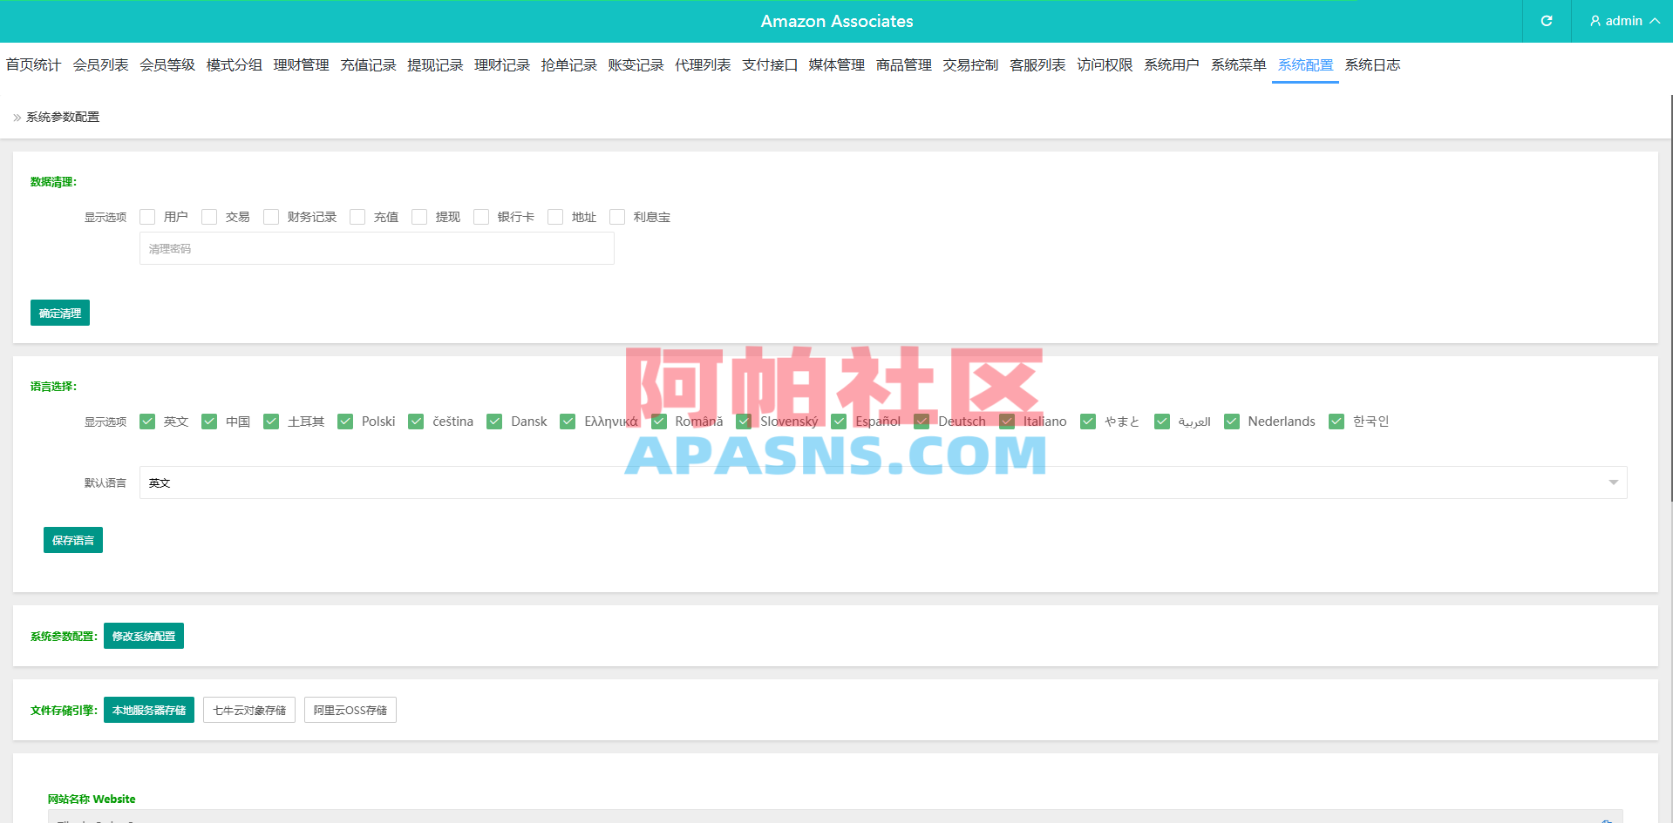Check the 银行卡 cleanup option
Viewport: 1673px width, 823px height.
click(x=481, y=217)
